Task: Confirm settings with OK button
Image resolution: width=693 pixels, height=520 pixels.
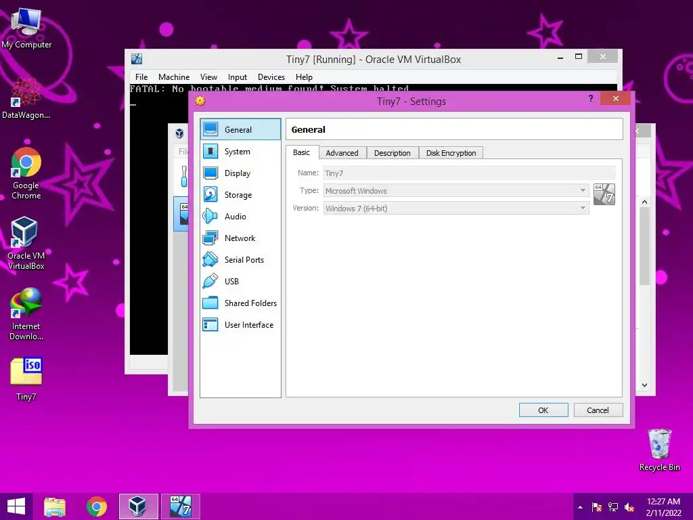Action: (543, 410)
